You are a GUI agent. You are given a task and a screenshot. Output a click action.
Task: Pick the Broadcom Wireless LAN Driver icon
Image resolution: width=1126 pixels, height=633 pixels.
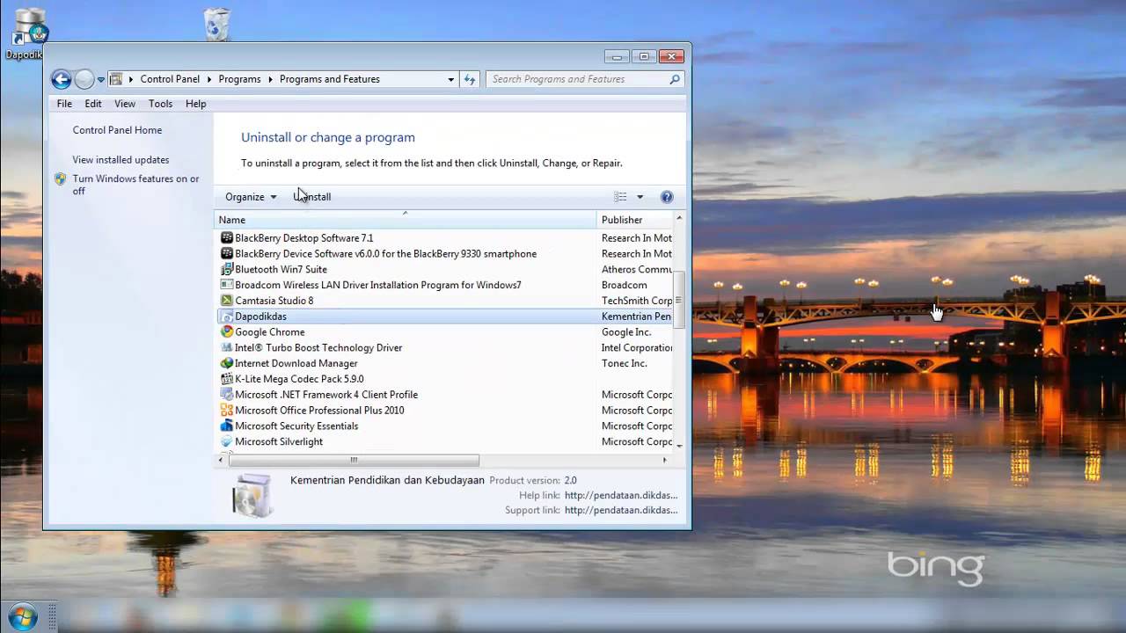[227, 286]
